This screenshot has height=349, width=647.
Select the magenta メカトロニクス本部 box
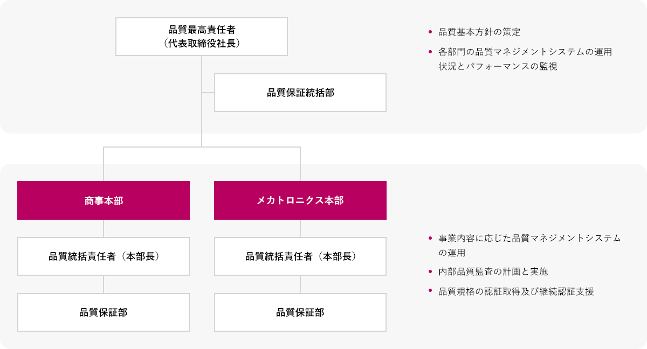(x=300, y=200)
